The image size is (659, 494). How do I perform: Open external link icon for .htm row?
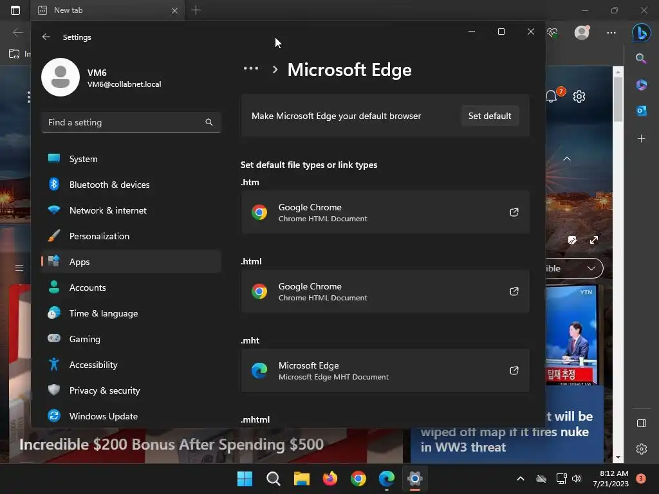point(514,212)
